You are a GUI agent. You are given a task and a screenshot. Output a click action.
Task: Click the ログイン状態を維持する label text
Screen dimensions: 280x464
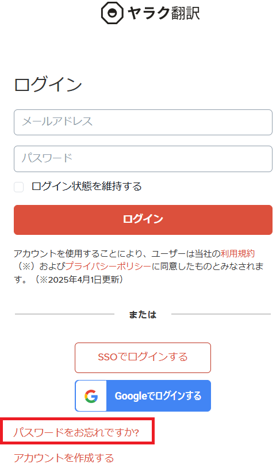click(x=87, y=187)
